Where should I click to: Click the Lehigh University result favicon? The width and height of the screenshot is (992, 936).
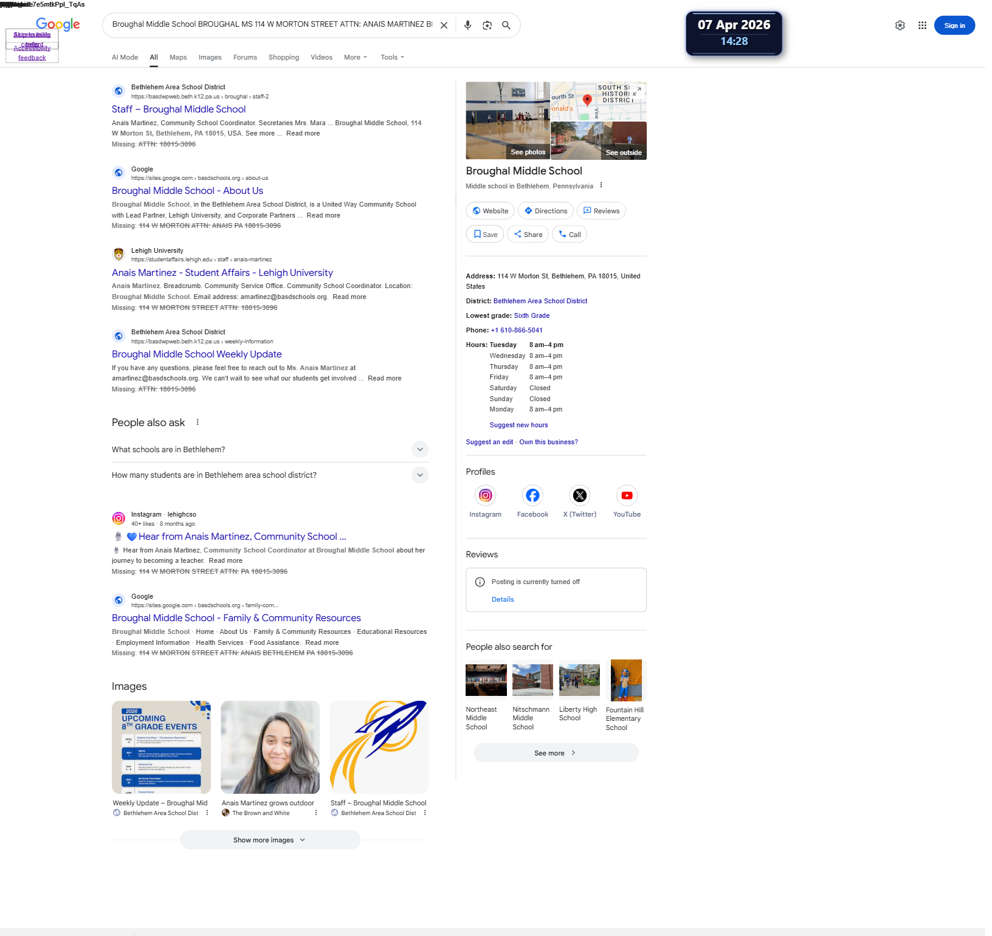click(119, 254)
